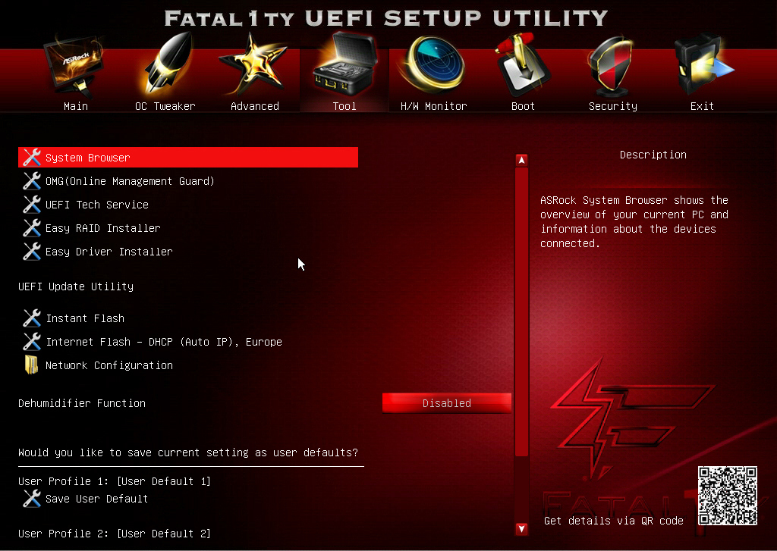The height and width of the screenshot is (551, 777).
Task: Switch to Security tab label
Action: (613, 106)
